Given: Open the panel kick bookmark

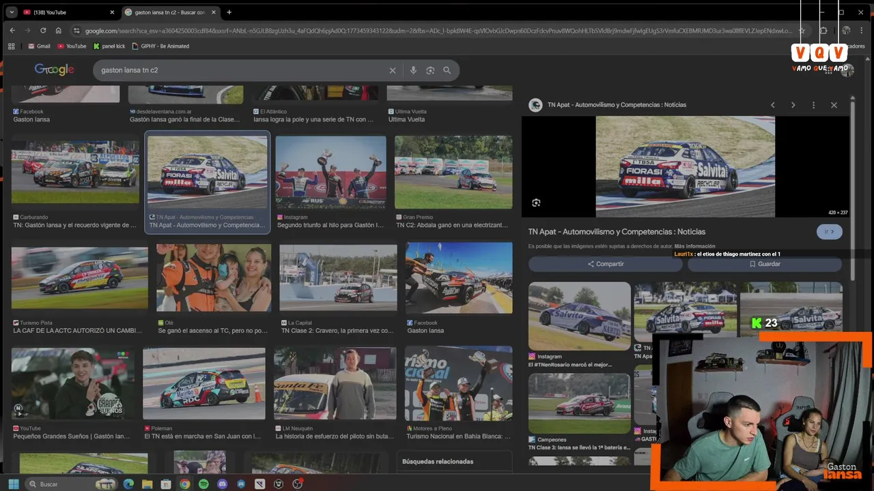Looking at the screenshot, I should [x=109, y=46].
